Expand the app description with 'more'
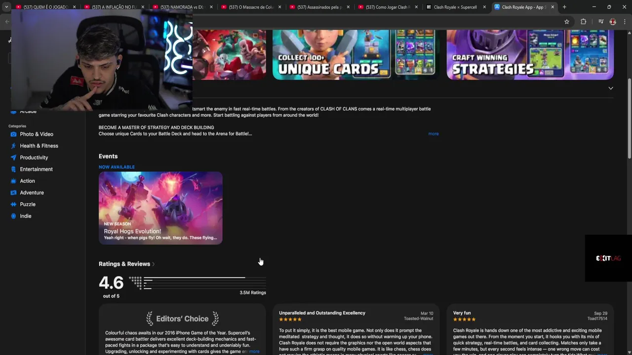Image resolution: width=632 pixels, height=355 pixels. 434,134
